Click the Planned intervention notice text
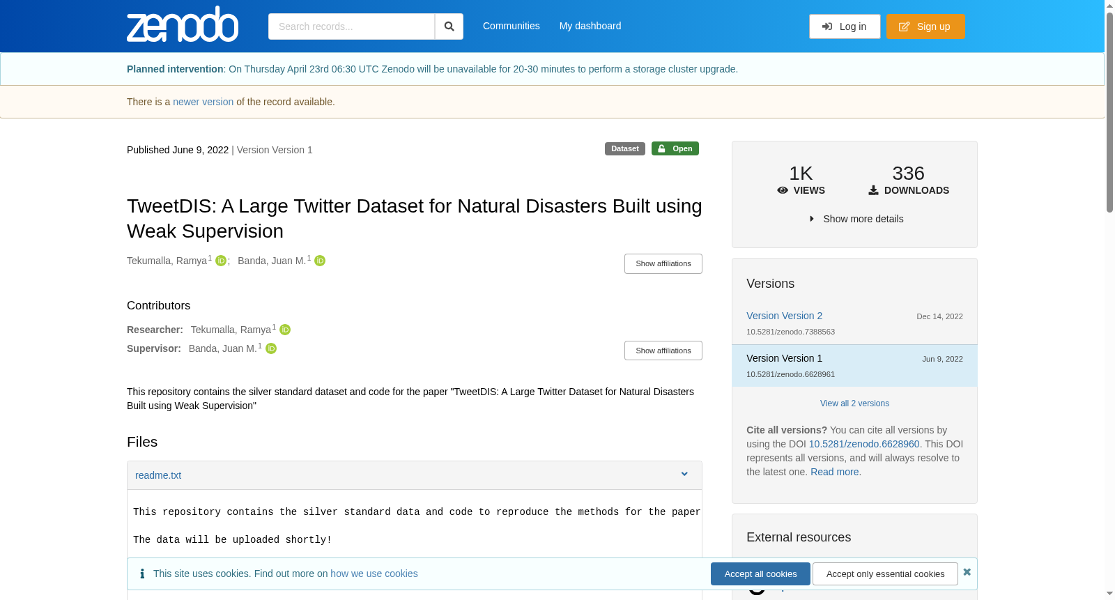 [x=432, y=69]
